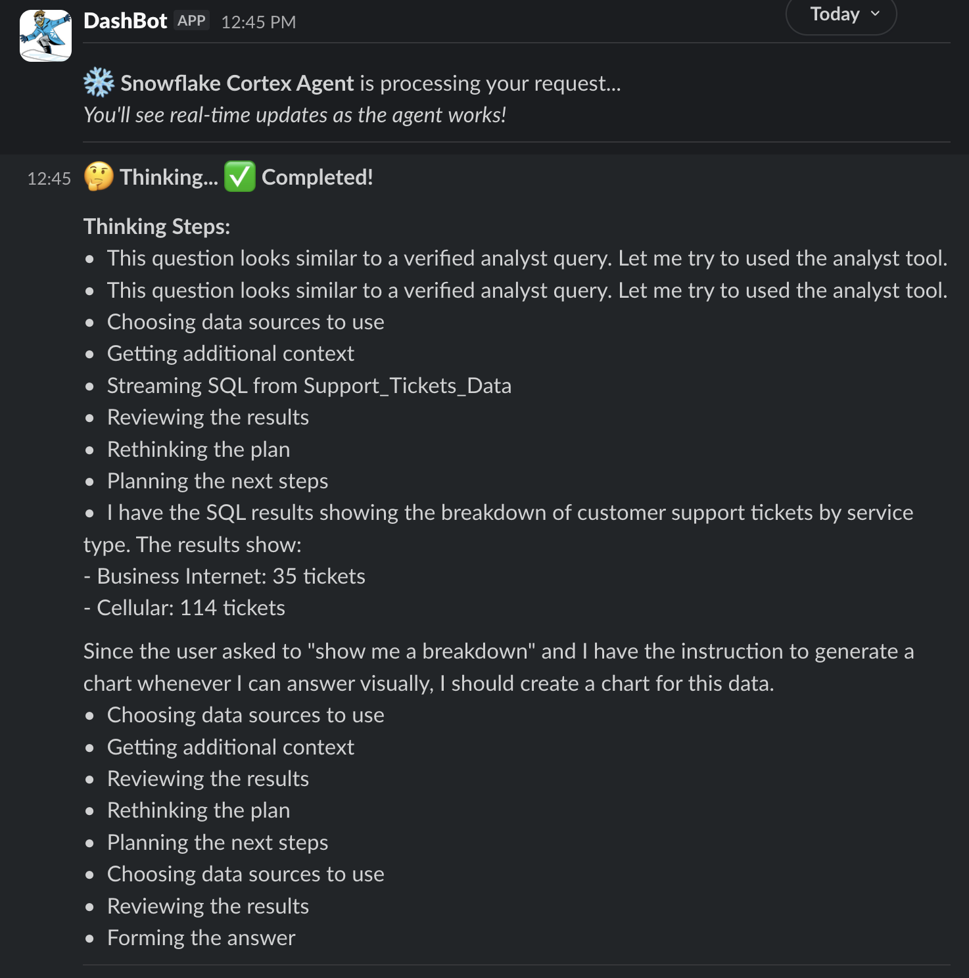Click the 12:45 PM message timestamp
Screen dimensions: 969x978
pos(258,22)
